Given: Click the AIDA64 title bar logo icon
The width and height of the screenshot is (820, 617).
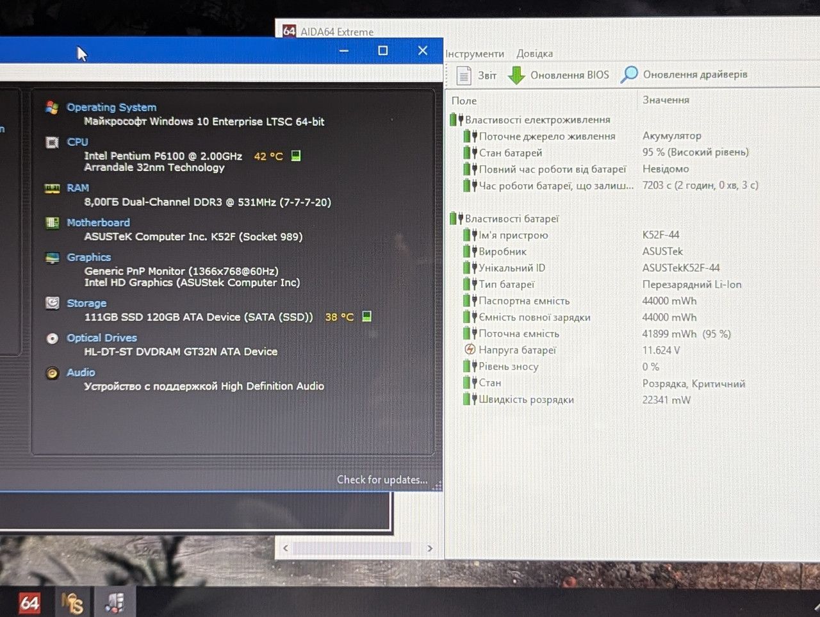Looking at the screenshot, I should (x=289, y=31).
